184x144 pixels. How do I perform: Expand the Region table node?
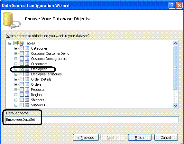pos(16,95)
